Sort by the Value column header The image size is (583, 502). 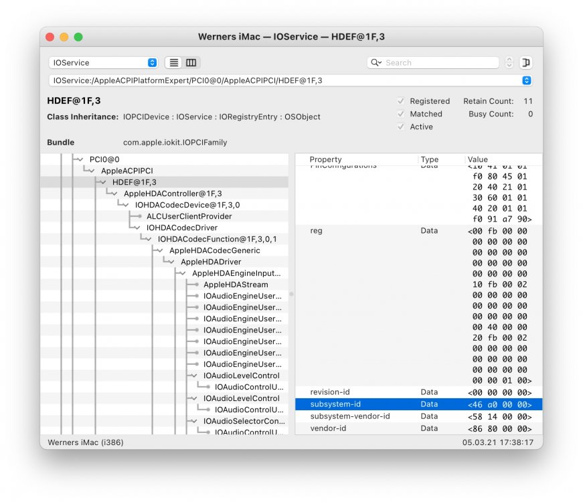coord(477,159)
